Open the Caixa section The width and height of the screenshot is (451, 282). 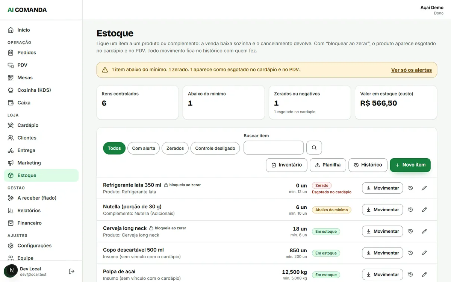[x=41, y=103]
